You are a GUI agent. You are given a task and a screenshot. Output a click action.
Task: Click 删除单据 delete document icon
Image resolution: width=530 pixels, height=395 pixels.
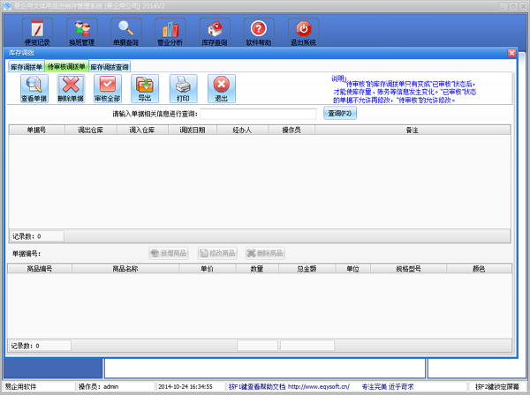click(x=71, y=89)
